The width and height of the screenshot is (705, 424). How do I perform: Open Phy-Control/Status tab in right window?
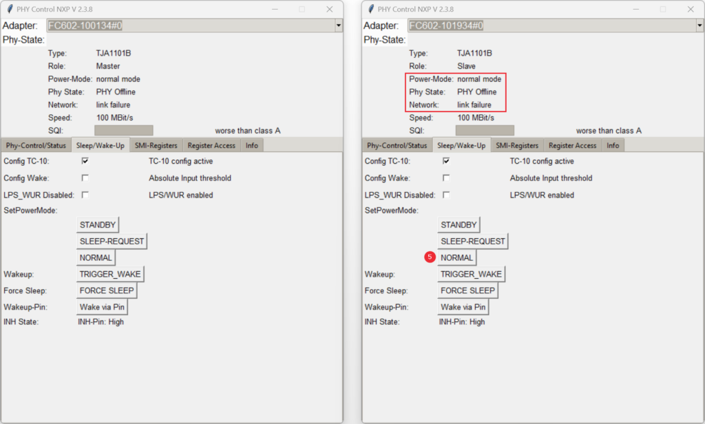click(x=397, y=145)
